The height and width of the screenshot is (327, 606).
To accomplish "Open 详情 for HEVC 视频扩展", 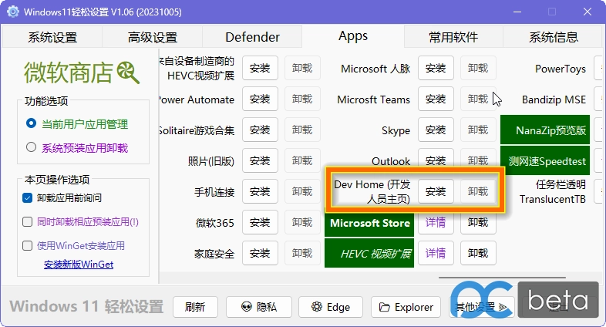I will (436, 253).
